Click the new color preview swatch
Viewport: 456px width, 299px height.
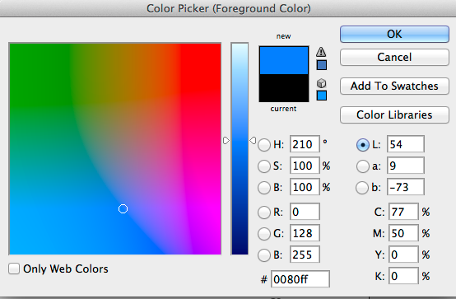284,60
